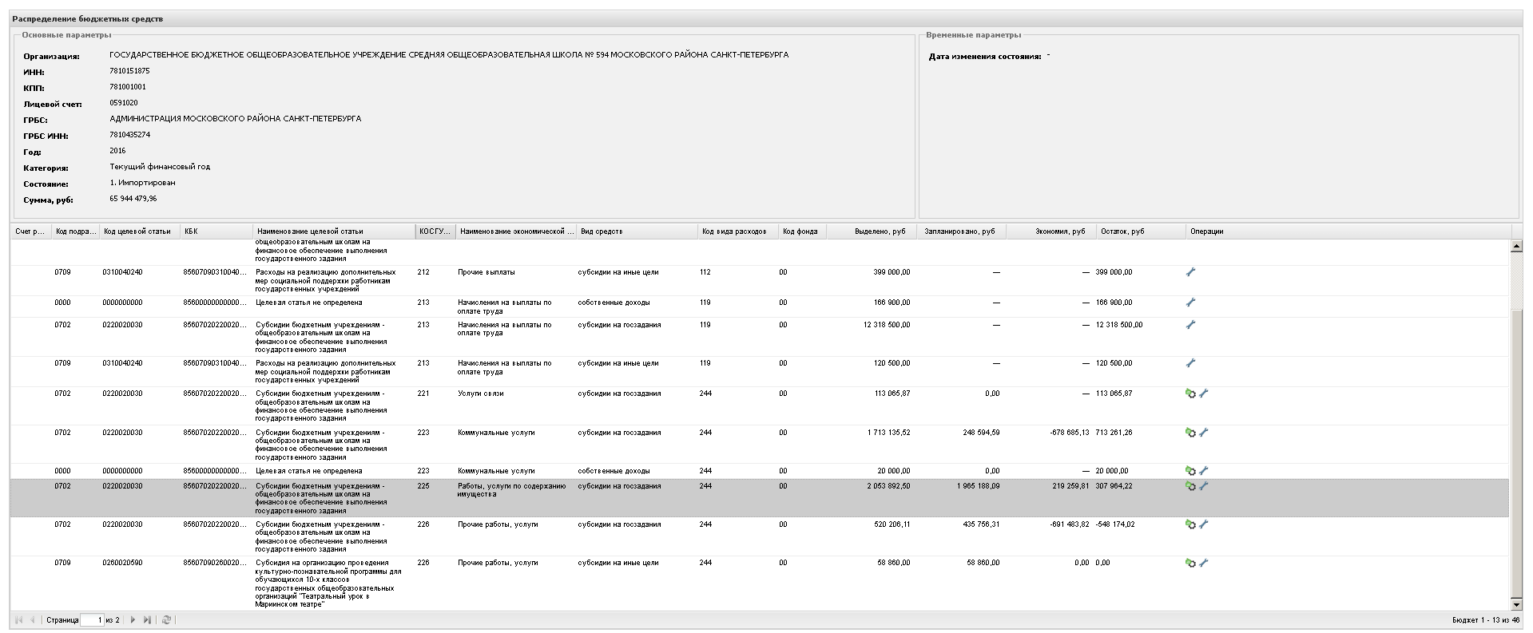Click GRBS INN value '7810435274'

coord(129,135)
